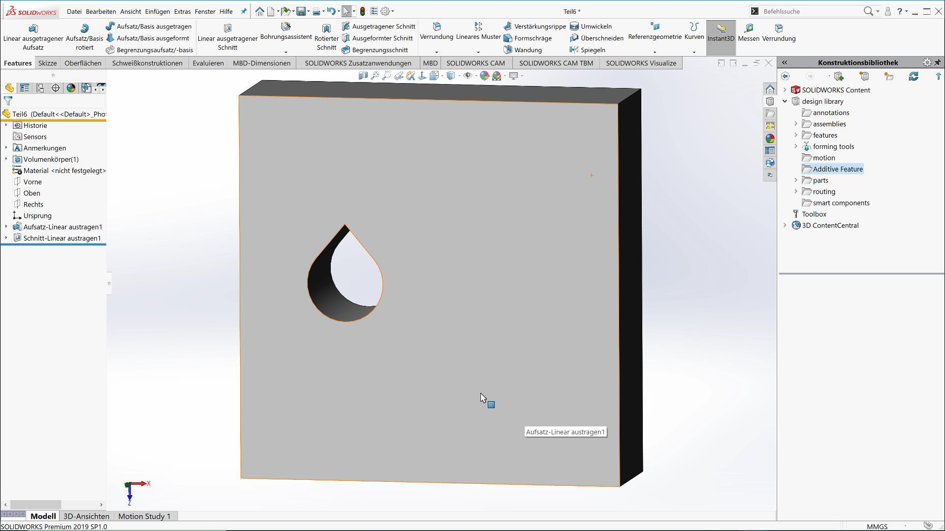
Task: Click the Save icon in title toolbar
Action: pyautogui.click(x=301, y=11)
